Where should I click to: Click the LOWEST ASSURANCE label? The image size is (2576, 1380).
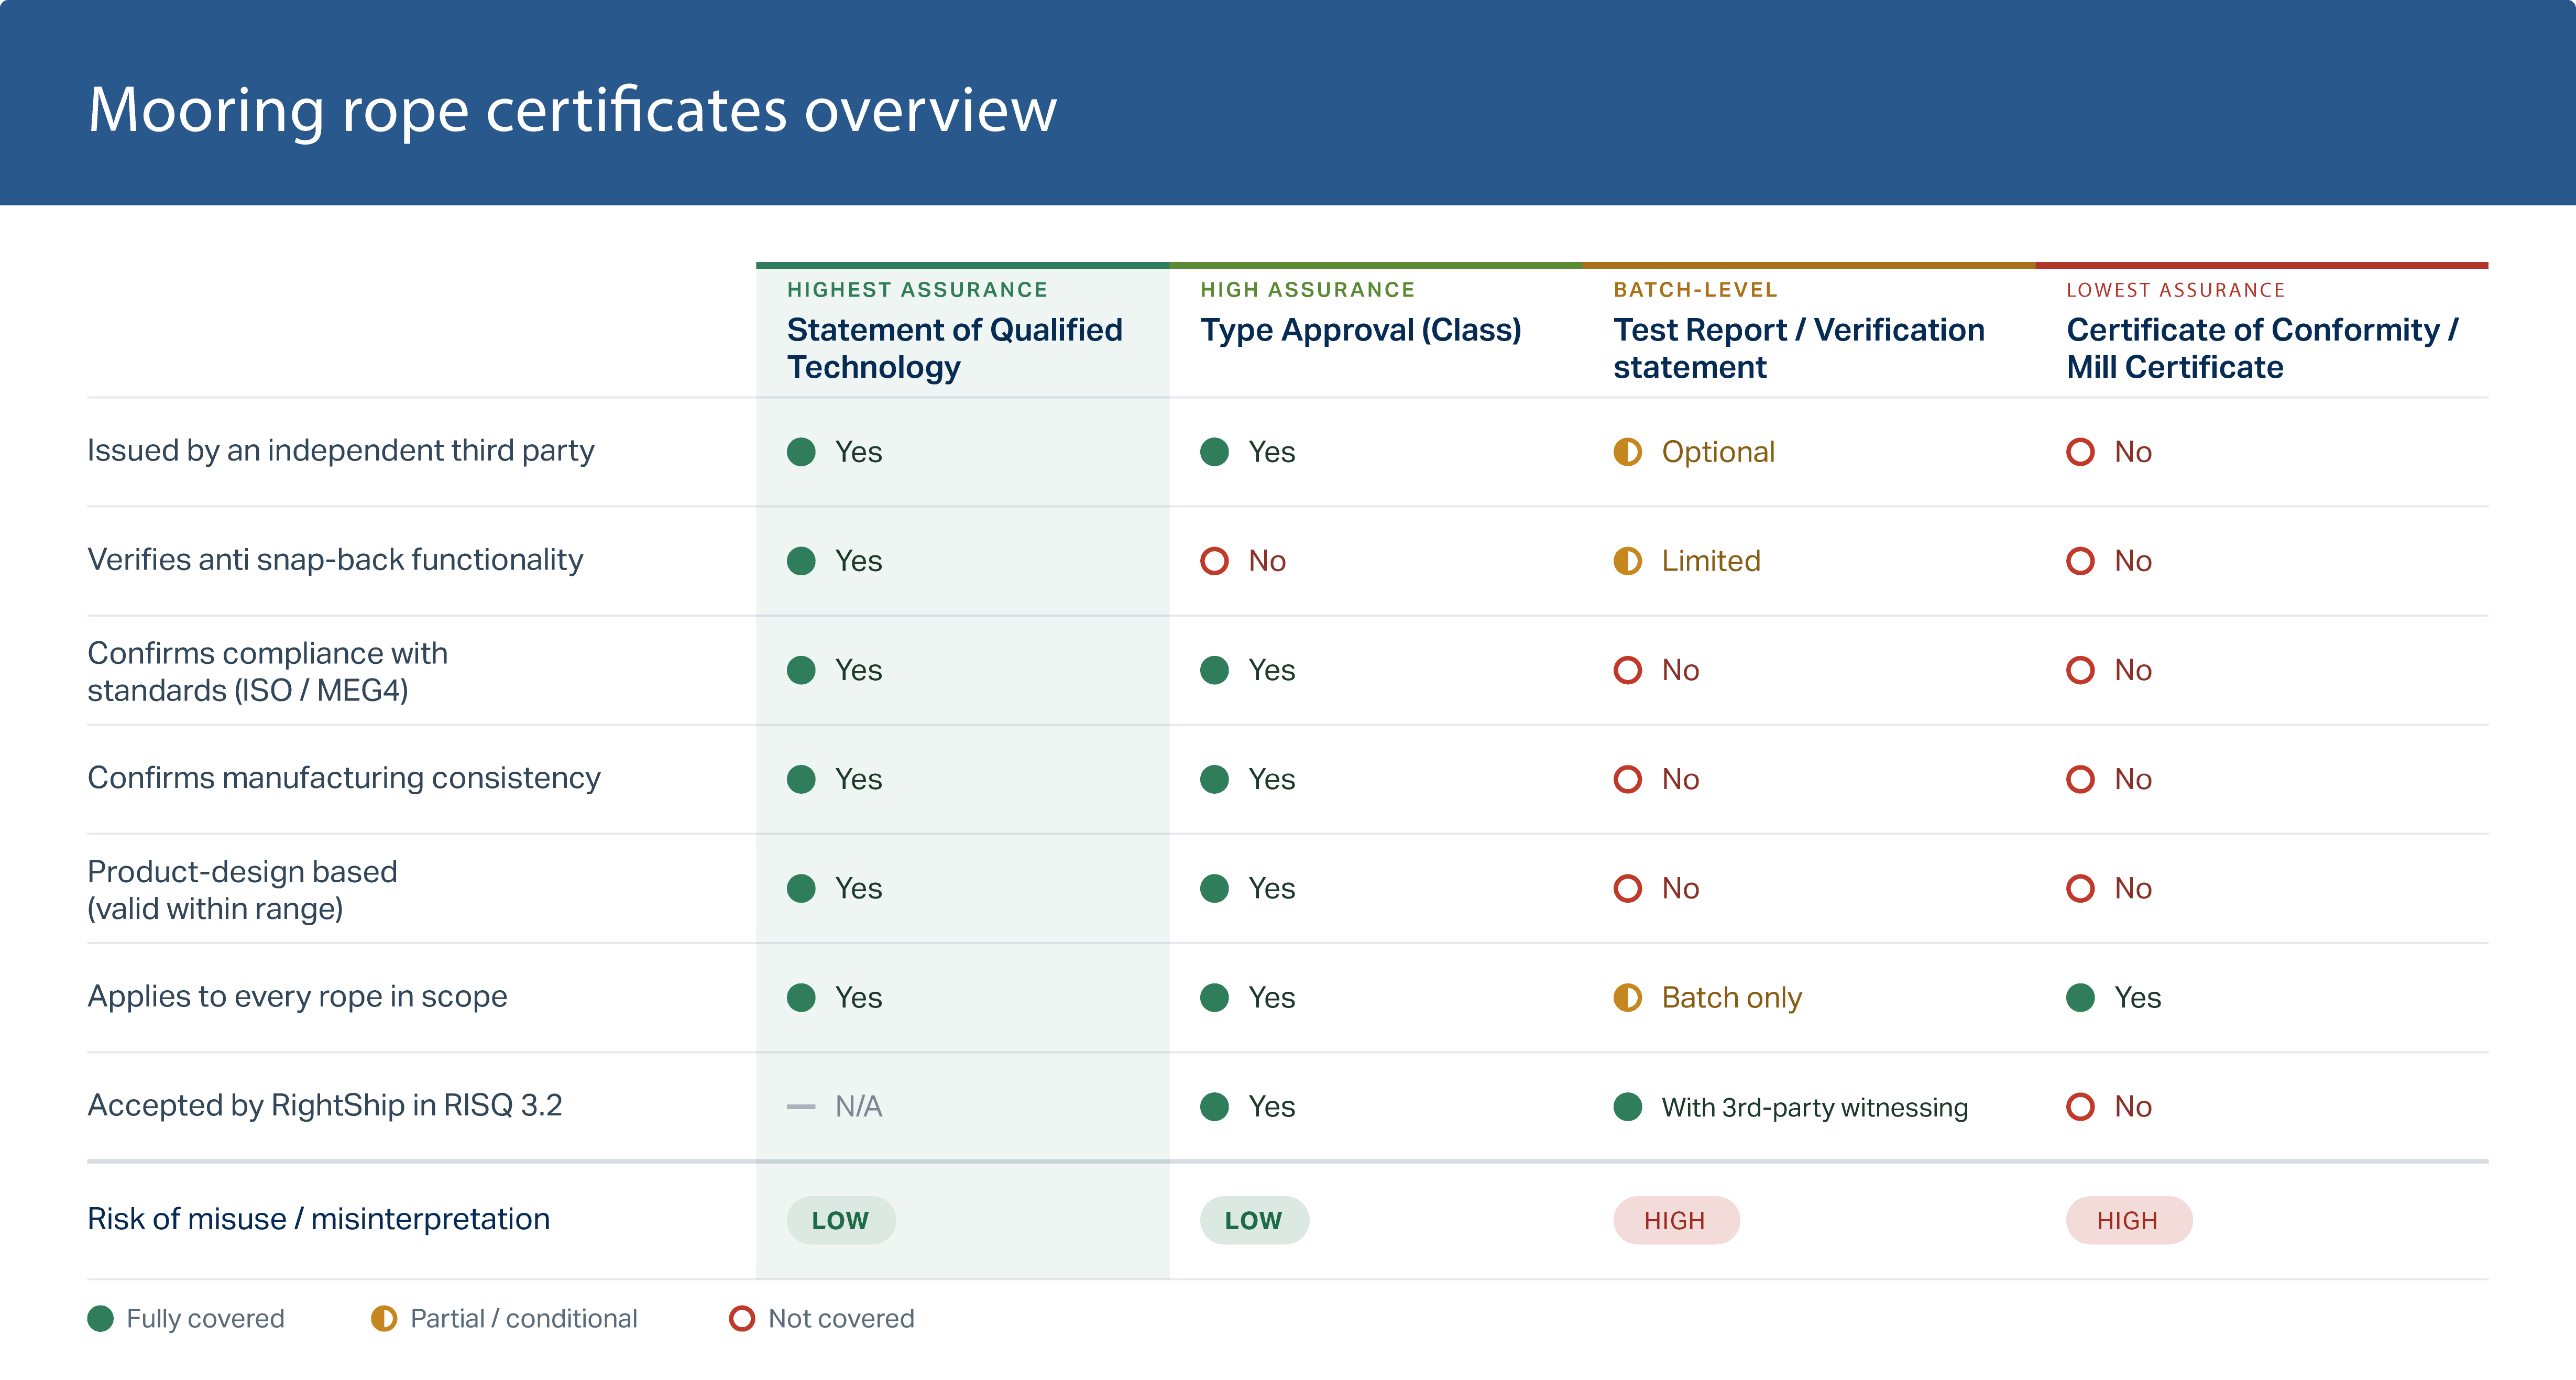coord(2175,290)
